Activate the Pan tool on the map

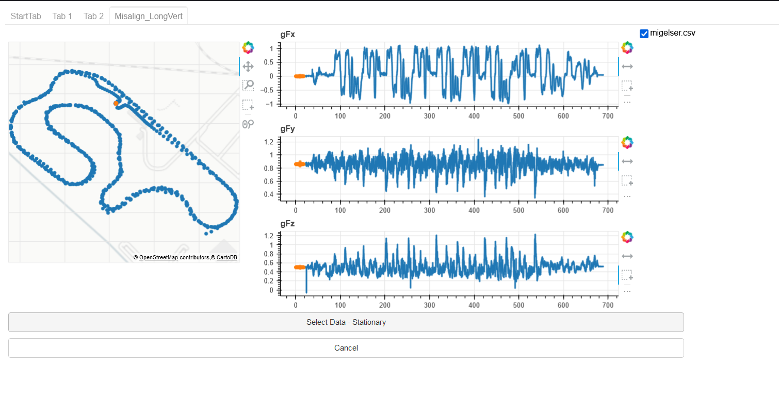tap(248, 67)
